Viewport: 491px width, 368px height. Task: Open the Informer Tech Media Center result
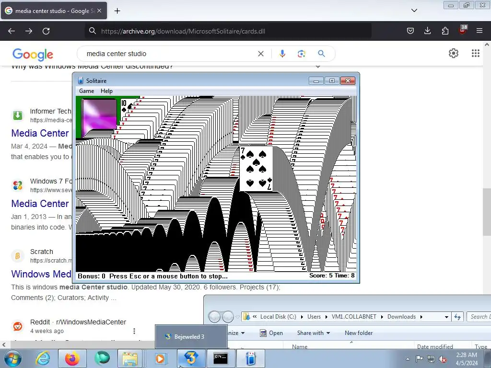40,133
